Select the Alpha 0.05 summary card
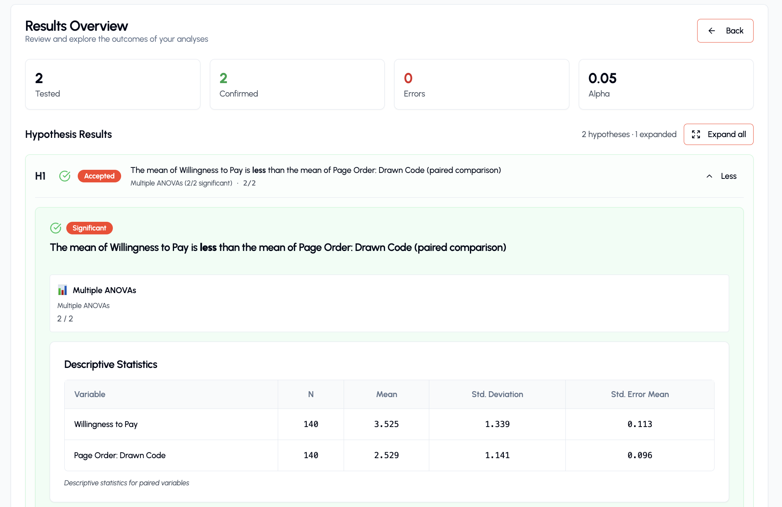 tap(666, 84)
